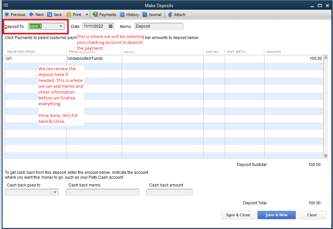The width and height of the screenshot is (333, 229).
Task: Click the Attach file icon
Action: coord(177,14)
